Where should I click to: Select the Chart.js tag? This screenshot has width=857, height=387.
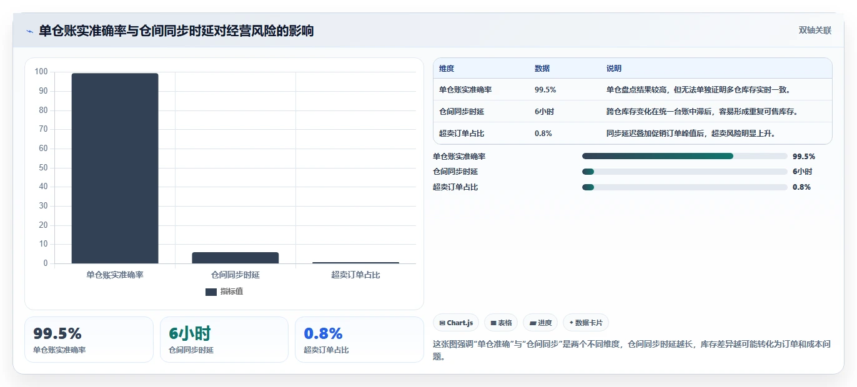tap(456, 323)
